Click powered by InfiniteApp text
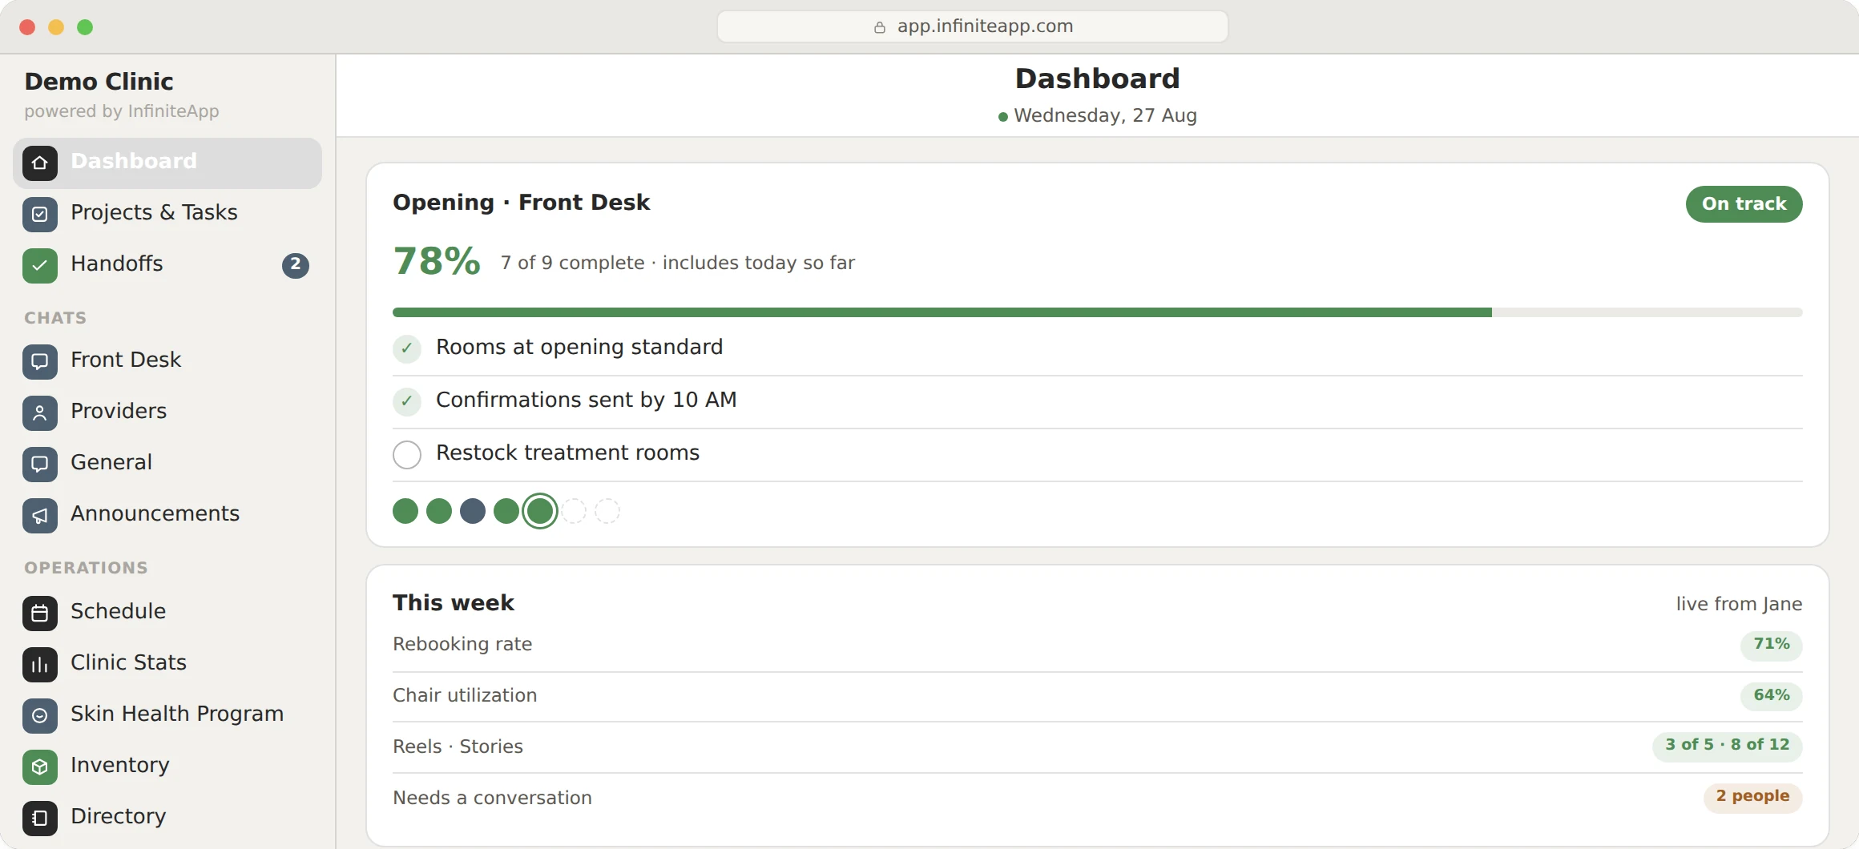Image resolution: width=1859 pixels, height=849 pixels. pos(122,111)
